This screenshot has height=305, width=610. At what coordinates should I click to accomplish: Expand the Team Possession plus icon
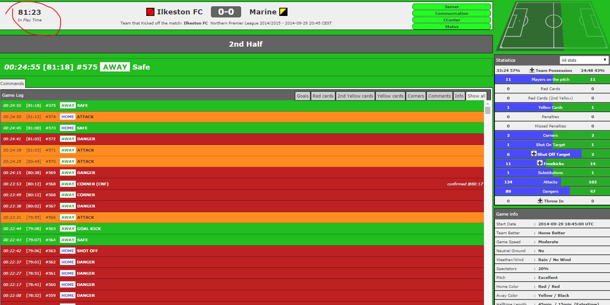[532, 70]
